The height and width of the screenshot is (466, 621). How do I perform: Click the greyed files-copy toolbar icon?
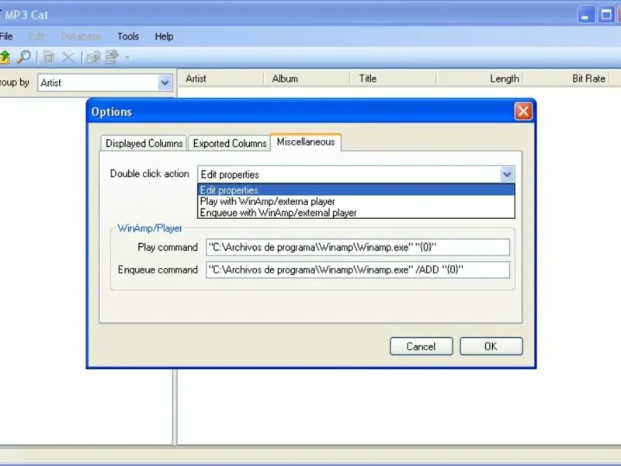(x=93, y=57)
